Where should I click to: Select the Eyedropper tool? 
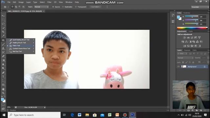[x=3, y=36]
